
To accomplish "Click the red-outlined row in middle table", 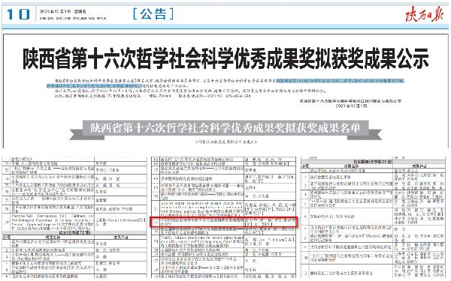I will (x=224, y=223).
